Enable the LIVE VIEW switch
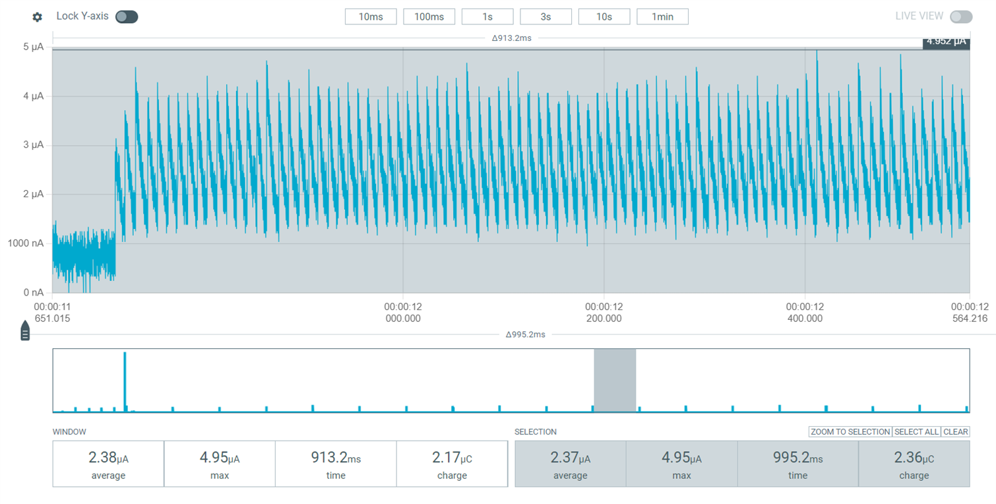This screenshot has width=996, height=504. [x=961, y=16]
